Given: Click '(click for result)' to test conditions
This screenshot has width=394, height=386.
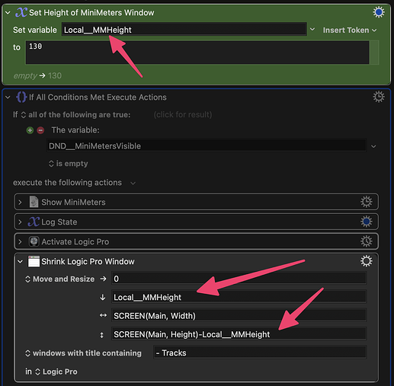Looking at the screenshot, I should [183, 115].
